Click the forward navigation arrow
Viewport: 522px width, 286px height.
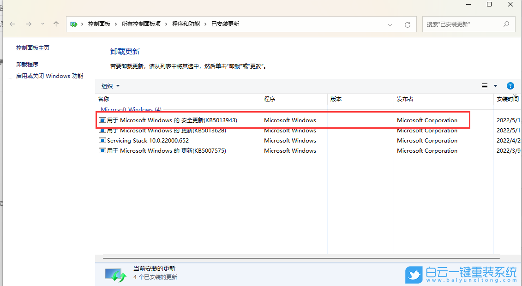[28, 24]
